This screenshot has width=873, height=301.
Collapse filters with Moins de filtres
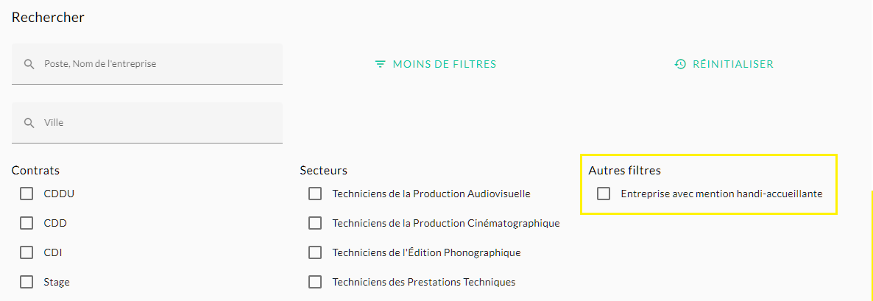[435, 64]
